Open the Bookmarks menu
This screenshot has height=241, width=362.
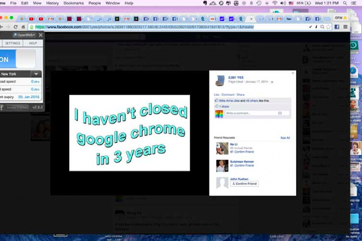tap(74, 3)
